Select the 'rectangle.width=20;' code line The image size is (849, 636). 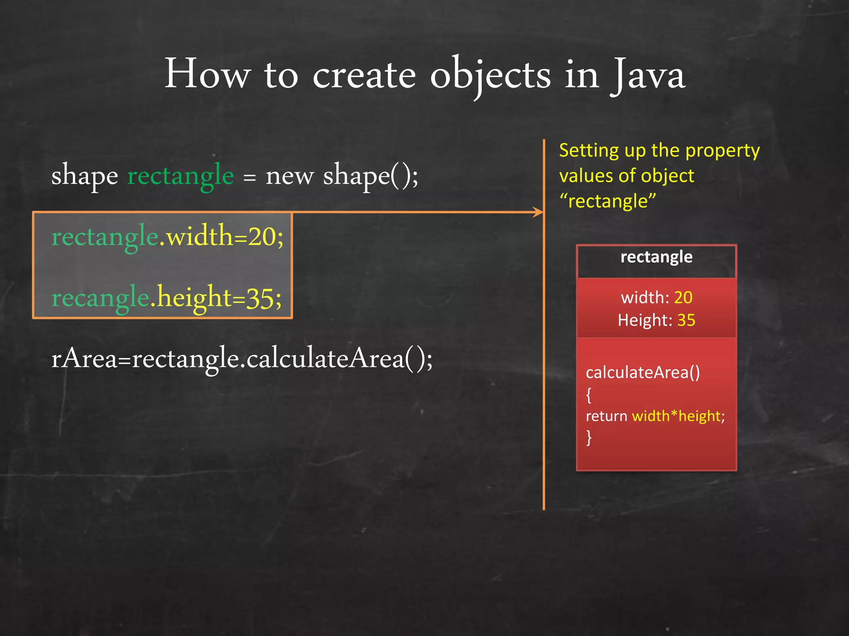(167, 237)
